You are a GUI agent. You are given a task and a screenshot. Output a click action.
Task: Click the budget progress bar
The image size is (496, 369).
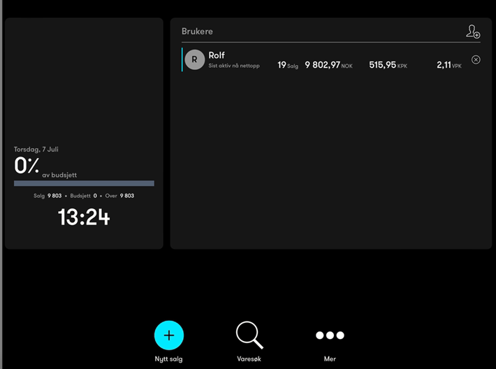[x=84, y=183]
